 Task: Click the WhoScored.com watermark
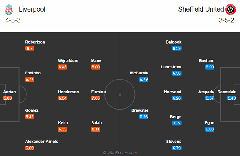pos(120,153)
